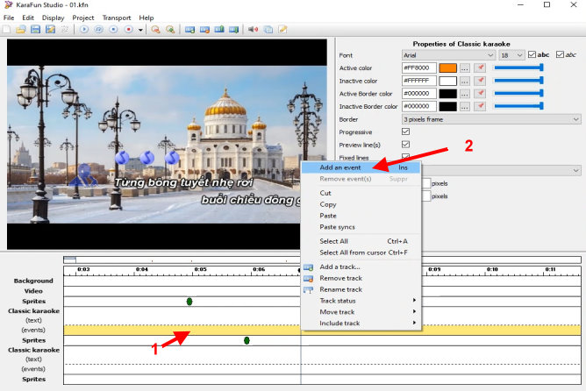
Task: Click the pin icon beside Active color
Action: click(480, 68)
